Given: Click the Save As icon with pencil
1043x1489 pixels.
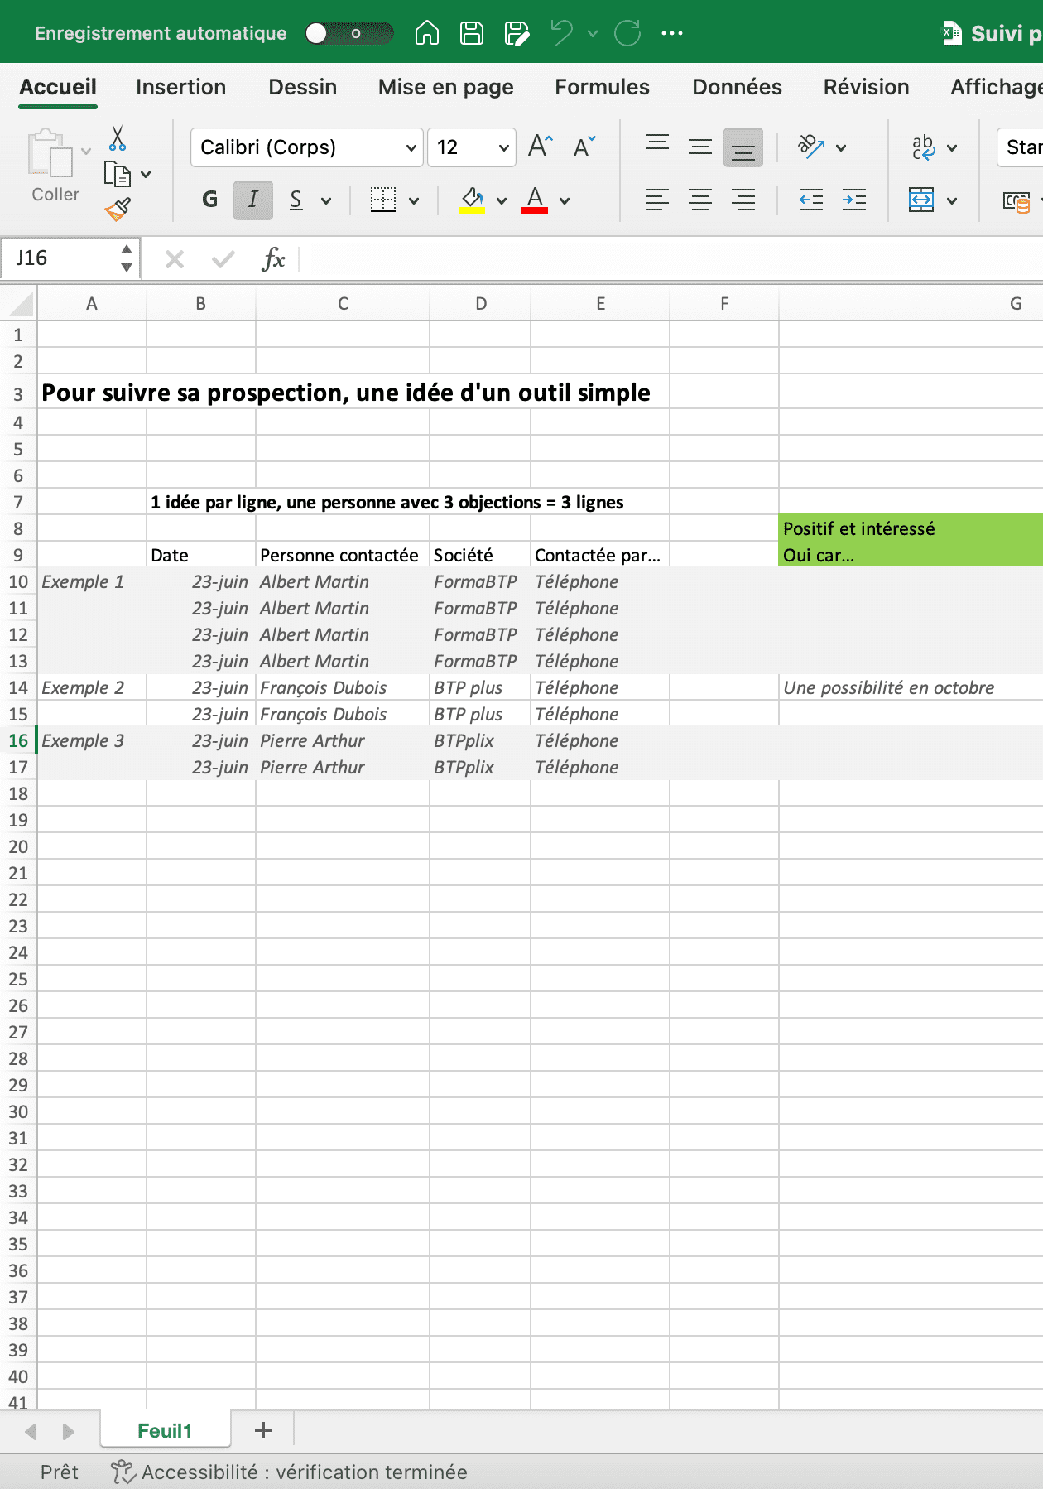Looking at the screenshot, I should [517, 33].
